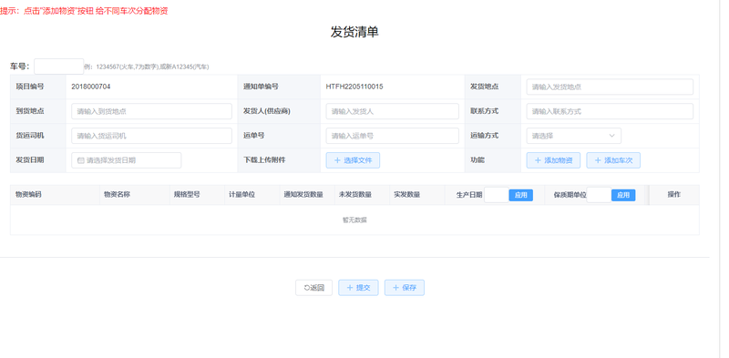The image size is (729, 358).
Task: Focus the 发货地点 input field
Action: 610,87
